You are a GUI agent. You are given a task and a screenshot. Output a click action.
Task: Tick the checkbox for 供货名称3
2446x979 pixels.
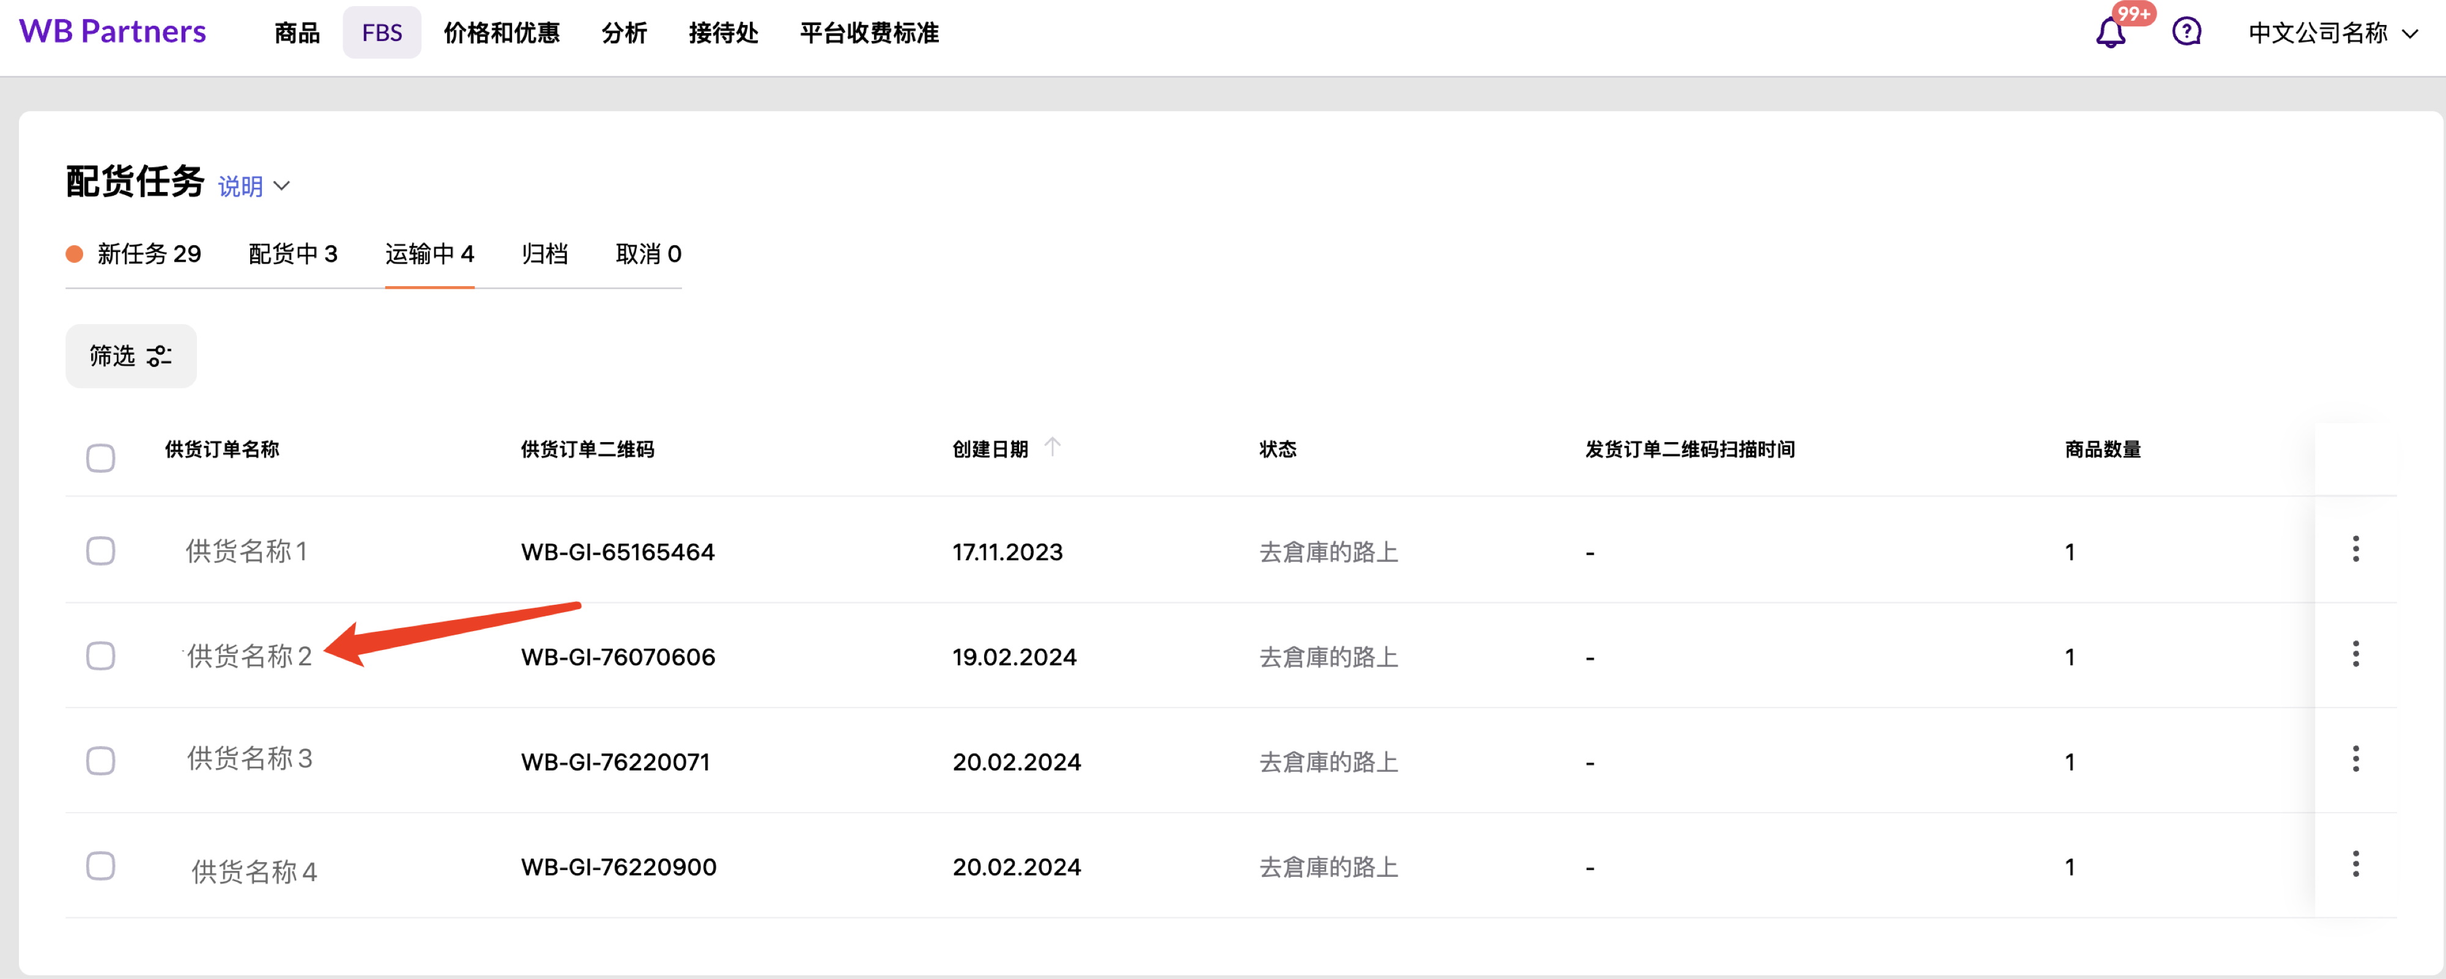point(101,761)
